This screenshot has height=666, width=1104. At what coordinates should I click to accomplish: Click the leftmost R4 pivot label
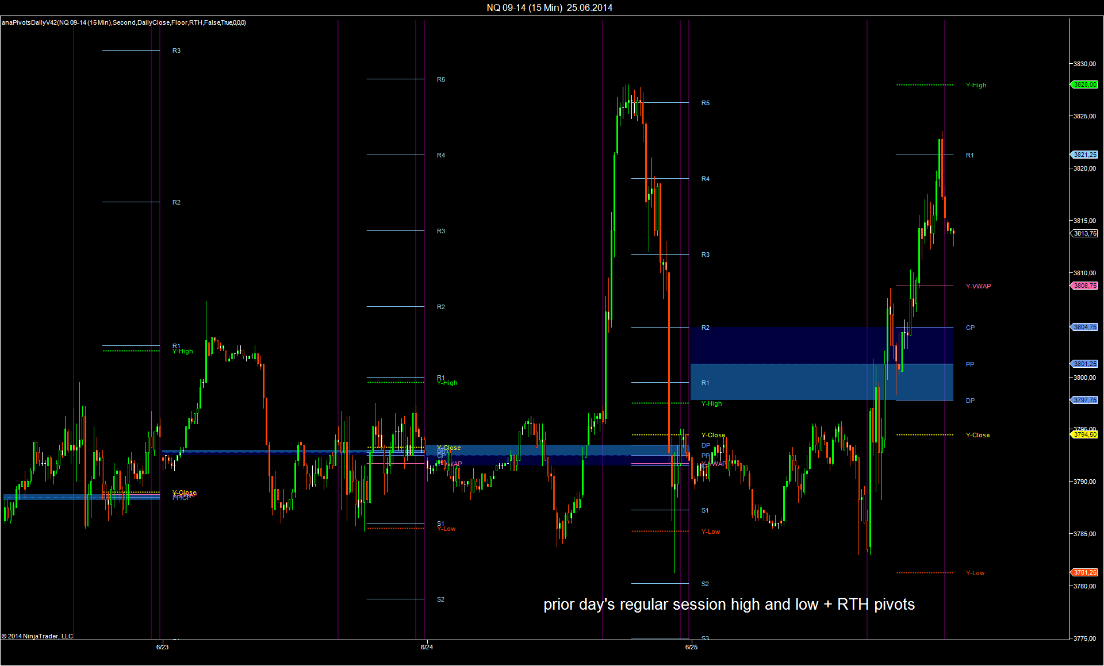pyautogui.click(x=441, y=155)
